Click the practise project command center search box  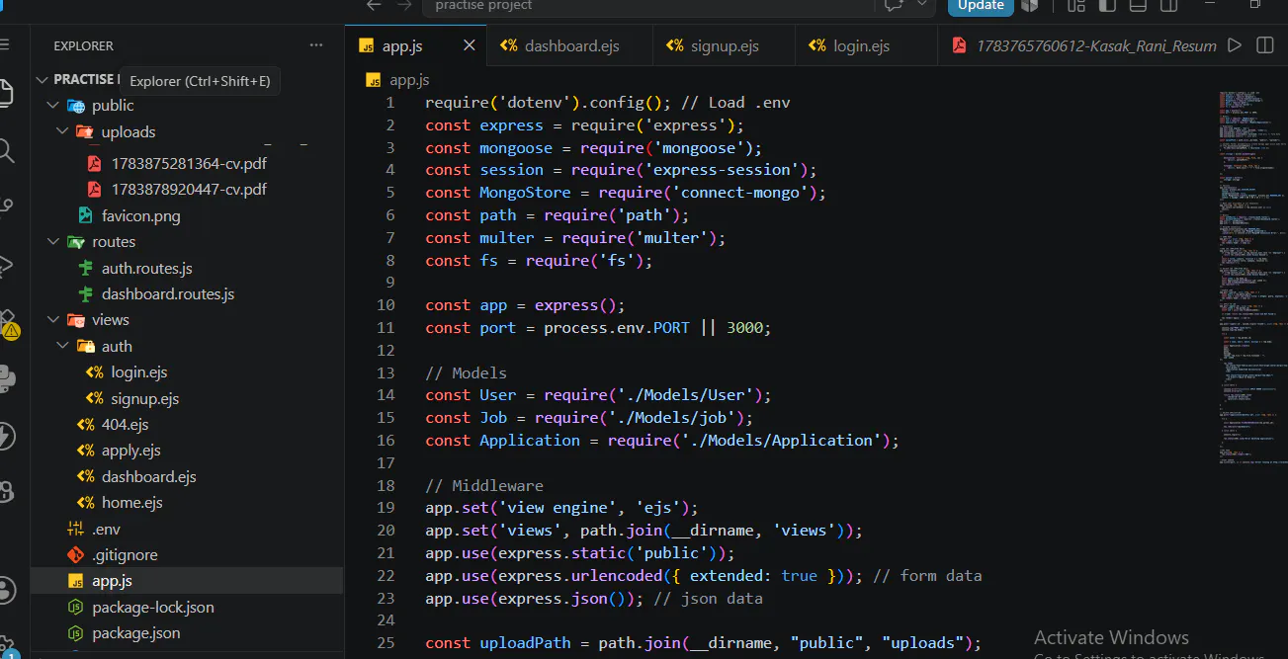647,6
